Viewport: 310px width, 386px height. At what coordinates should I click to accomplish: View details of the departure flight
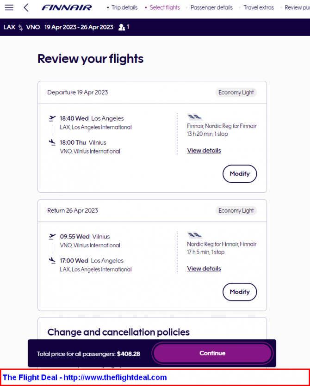tap(204, 150)
